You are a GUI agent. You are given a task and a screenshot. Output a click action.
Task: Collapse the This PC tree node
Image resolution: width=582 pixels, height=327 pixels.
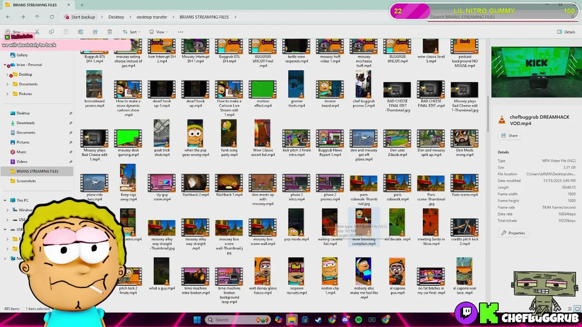5,200
